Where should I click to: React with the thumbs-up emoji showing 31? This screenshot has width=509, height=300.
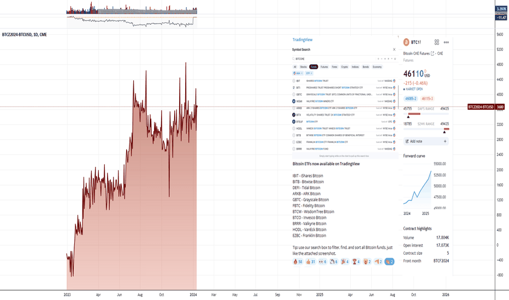tap(311, 262)
